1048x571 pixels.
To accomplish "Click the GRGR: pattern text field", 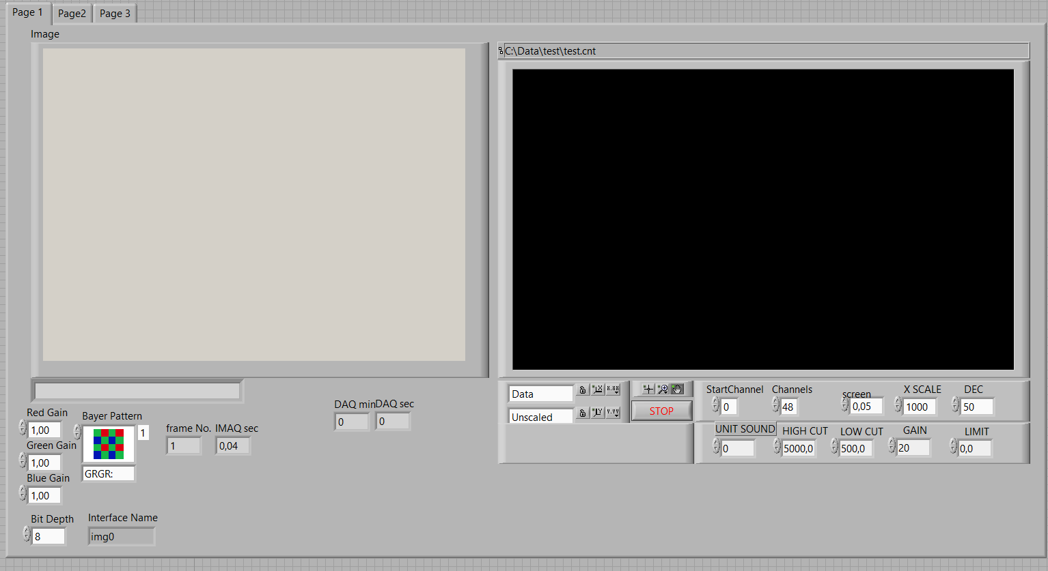I will pyautogui.click(x=109, y=473).
